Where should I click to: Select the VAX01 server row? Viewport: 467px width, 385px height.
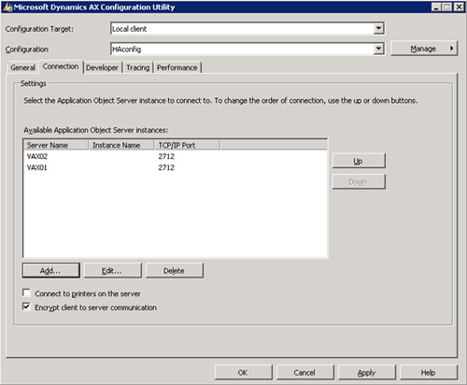pos(176,167)
